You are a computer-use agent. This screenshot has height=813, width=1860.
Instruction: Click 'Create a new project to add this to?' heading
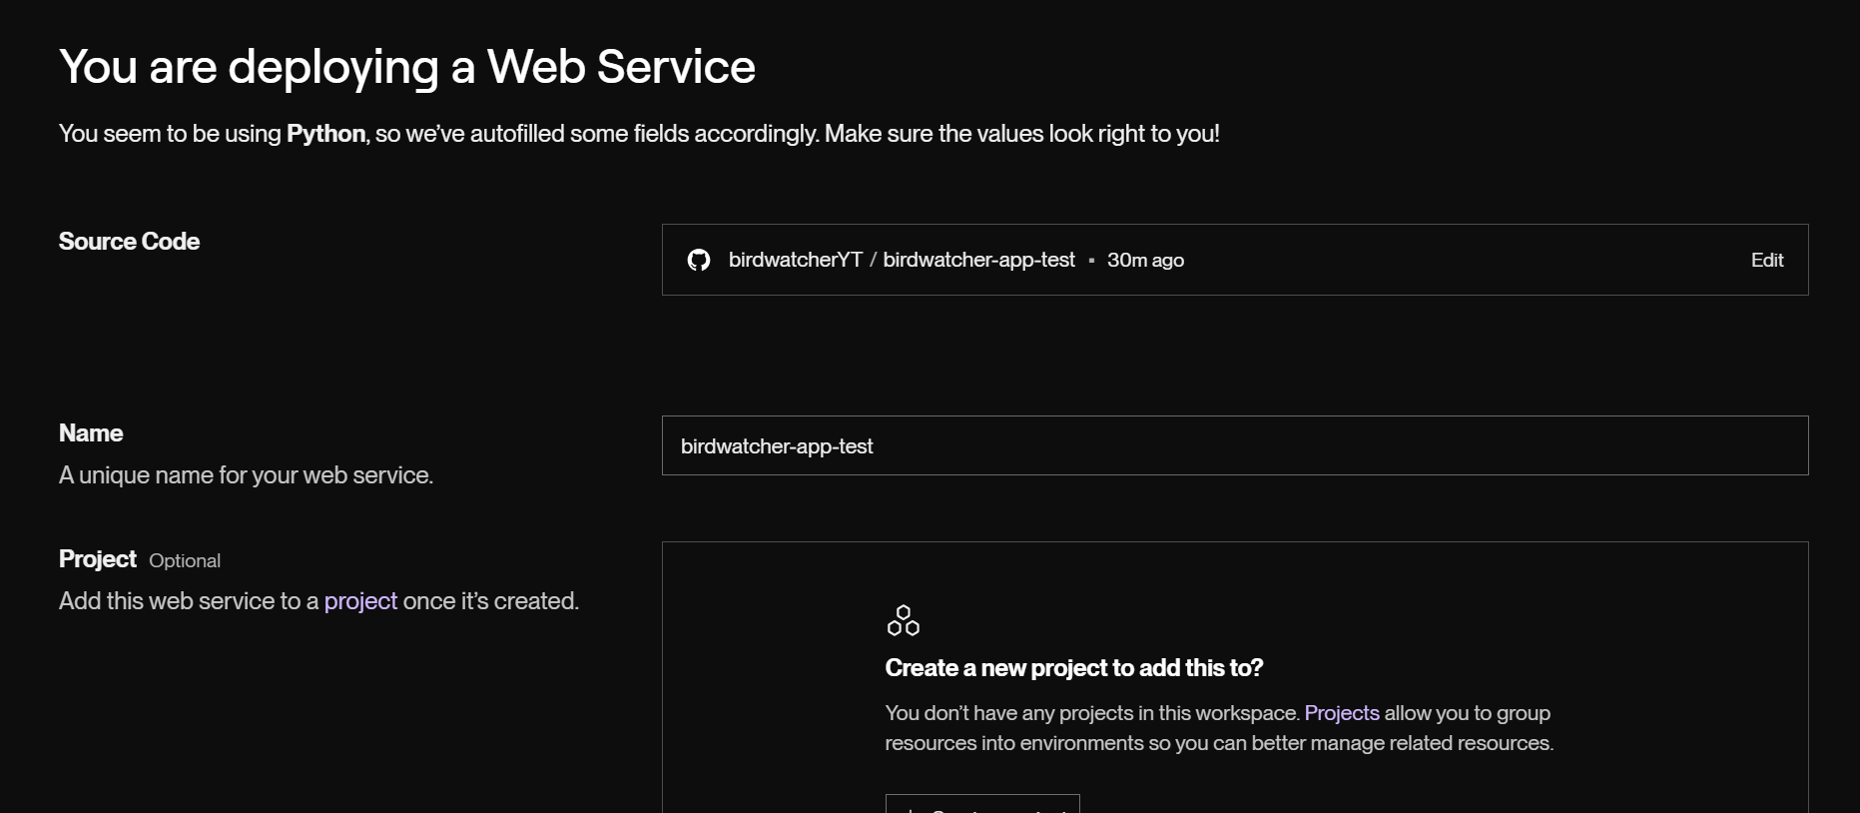[x=1073, y=668]
